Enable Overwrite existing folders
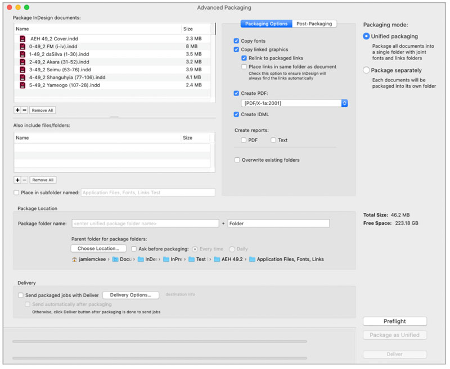This screenshot has height=369, width=450. click(x=237, y=160)
